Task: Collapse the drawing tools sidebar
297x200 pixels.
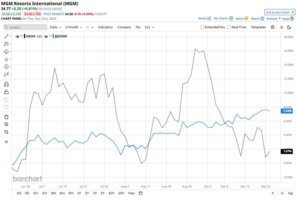Action: 6,142
